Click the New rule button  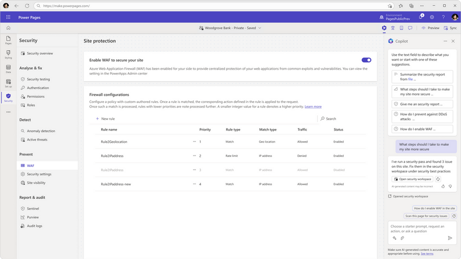(105, 119)
